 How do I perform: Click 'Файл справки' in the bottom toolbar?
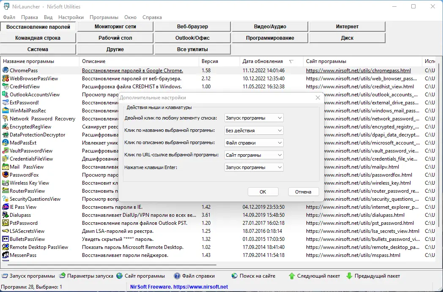coord(194,276)
